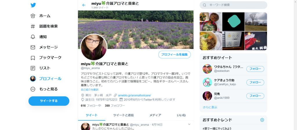Open 話題を検索 hashtag icon
This screenshot has width=297, height=130.
coord(33,26)
